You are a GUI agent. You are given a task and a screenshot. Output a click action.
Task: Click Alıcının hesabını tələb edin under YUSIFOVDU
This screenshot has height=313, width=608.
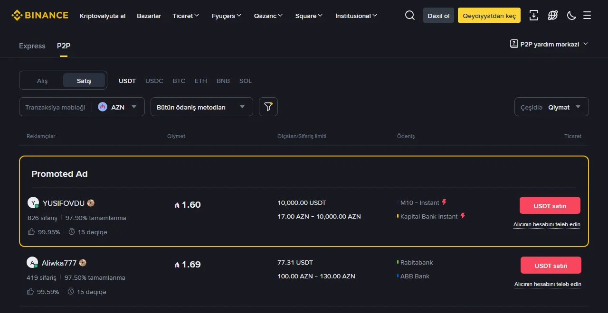coord(547,224)
